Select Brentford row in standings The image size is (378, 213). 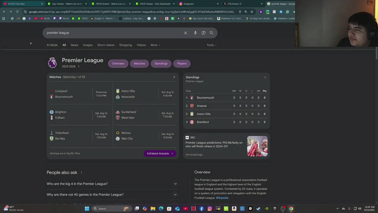227,122
